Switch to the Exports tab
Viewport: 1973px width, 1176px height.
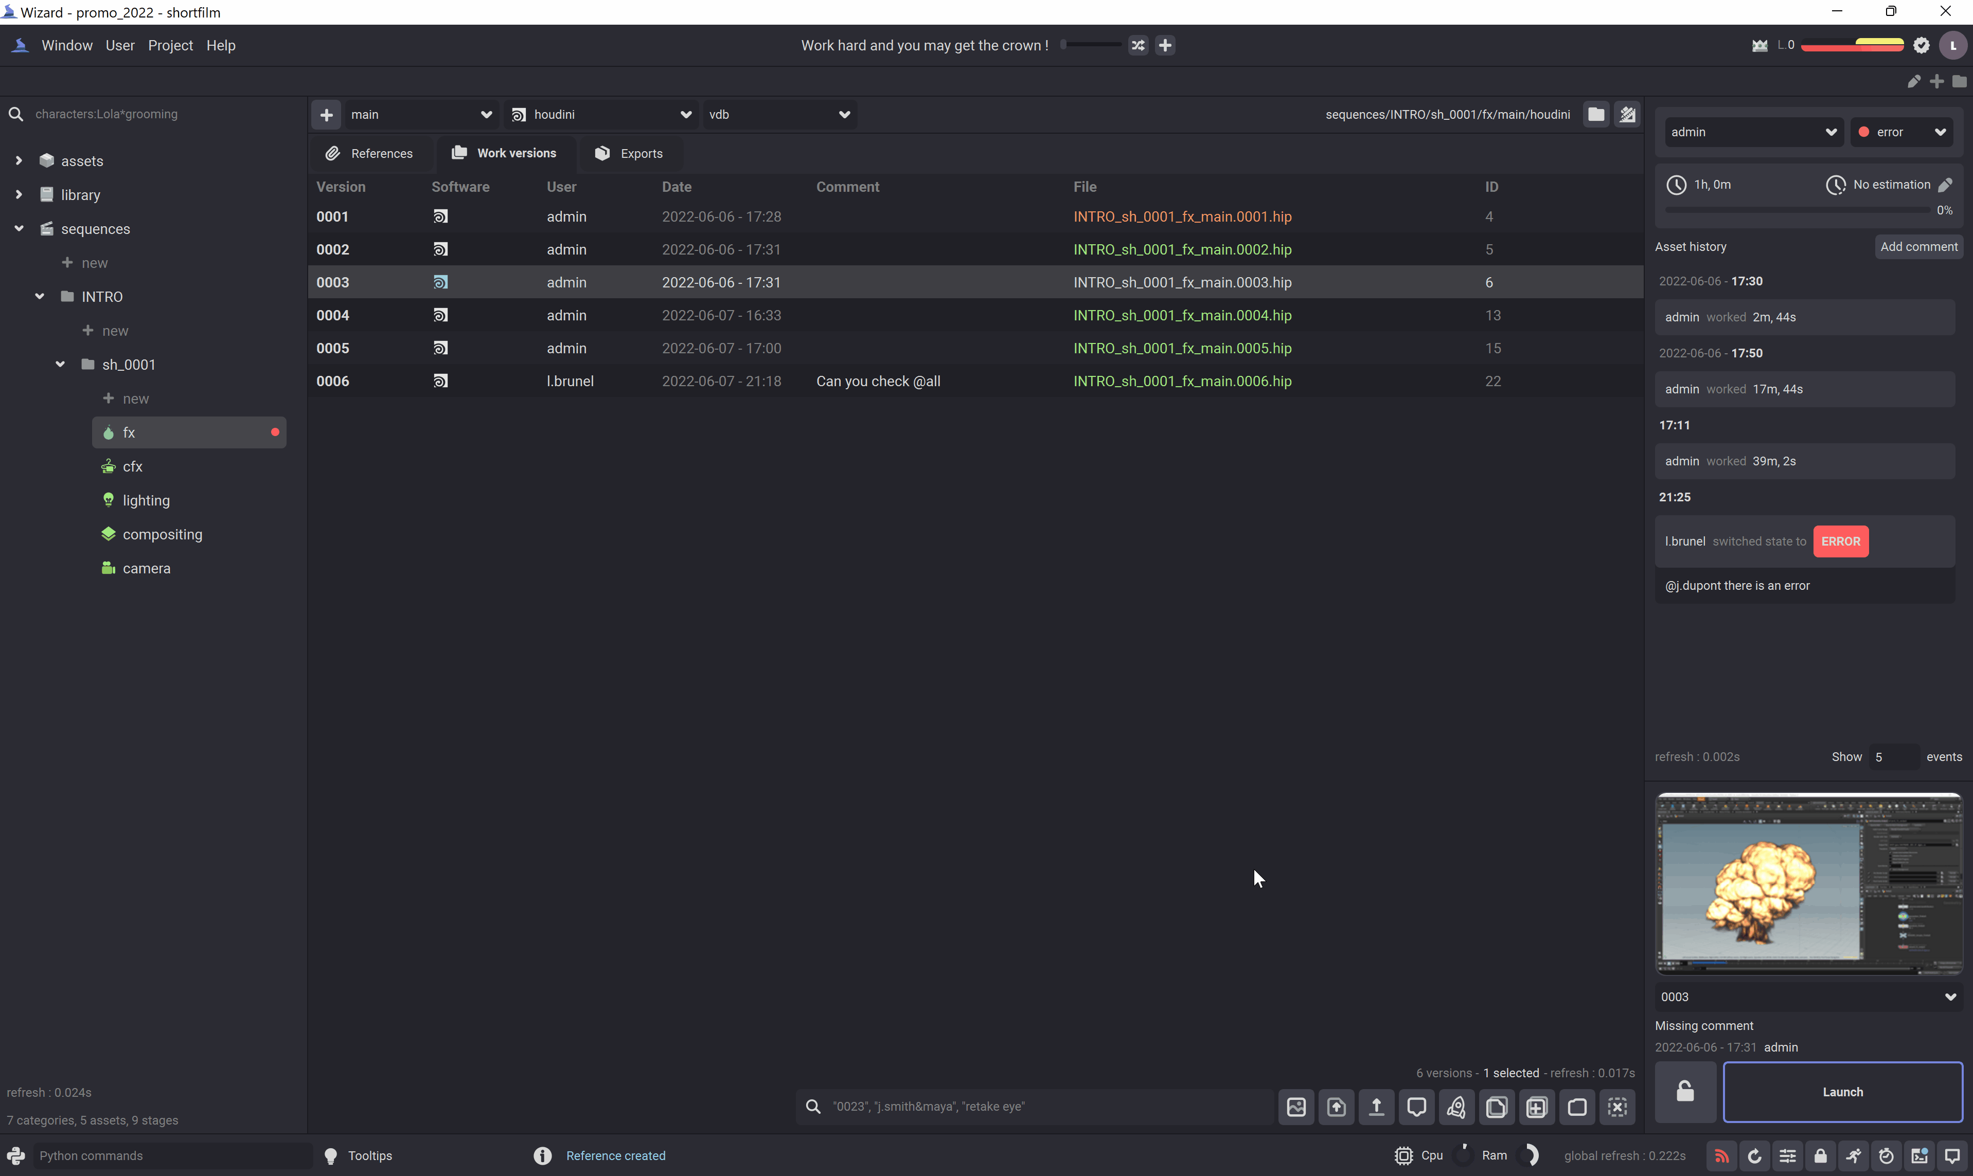click(630, 154)
